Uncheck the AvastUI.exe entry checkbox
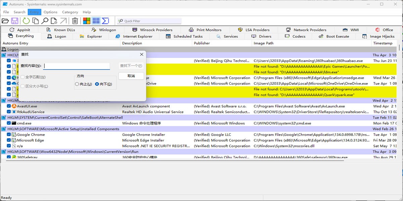403x201 pixels. point(9,106)
